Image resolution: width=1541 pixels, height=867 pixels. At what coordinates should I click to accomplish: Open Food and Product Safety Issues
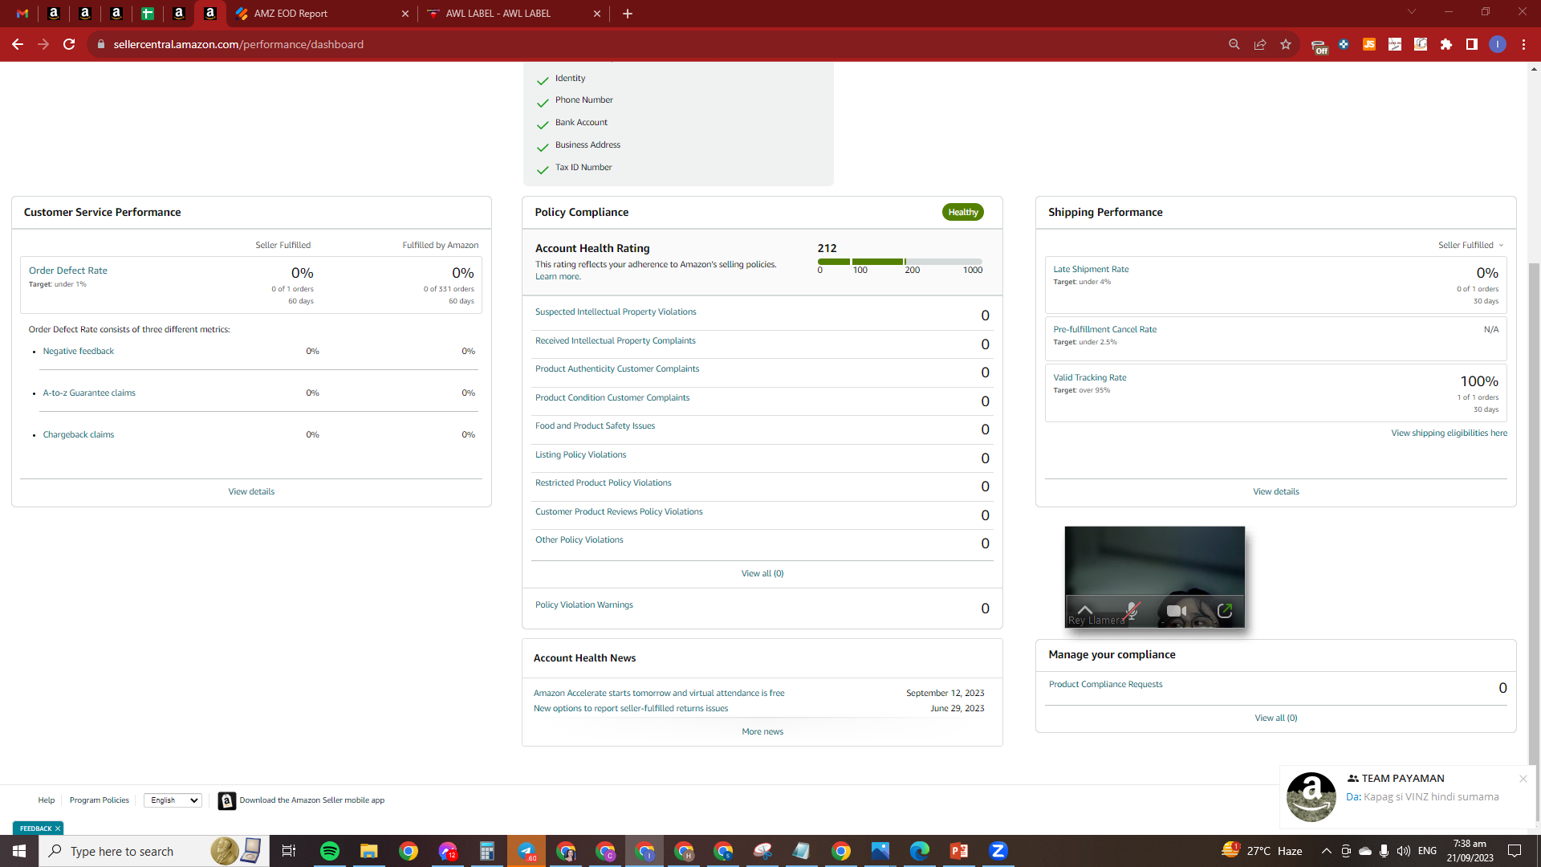[x=595, y=426]
